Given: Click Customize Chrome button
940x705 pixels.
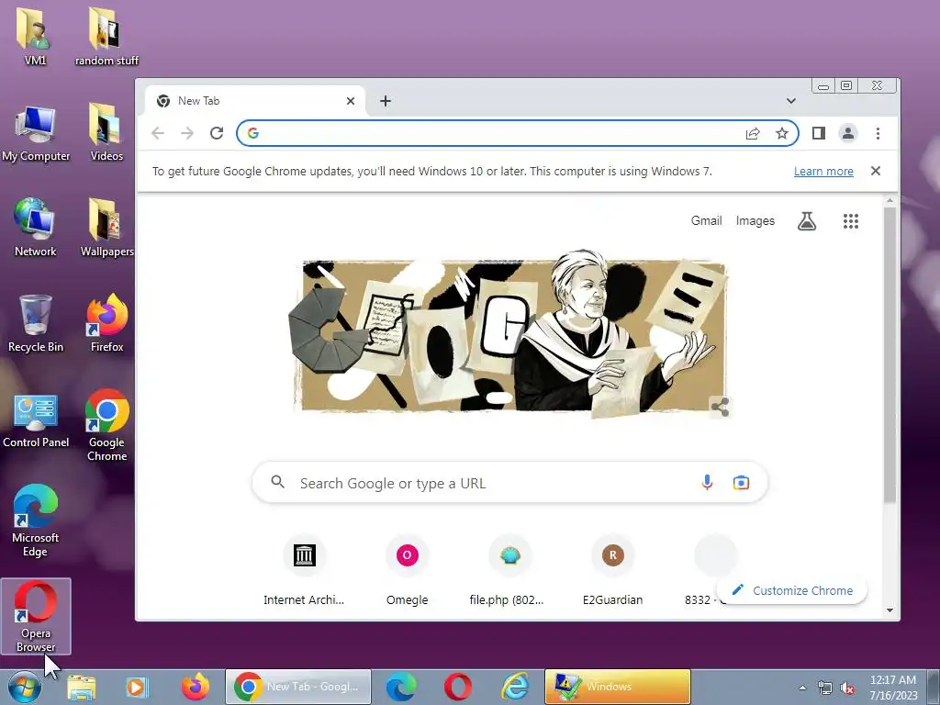Looking at the screenshot, I should point(792,590).
